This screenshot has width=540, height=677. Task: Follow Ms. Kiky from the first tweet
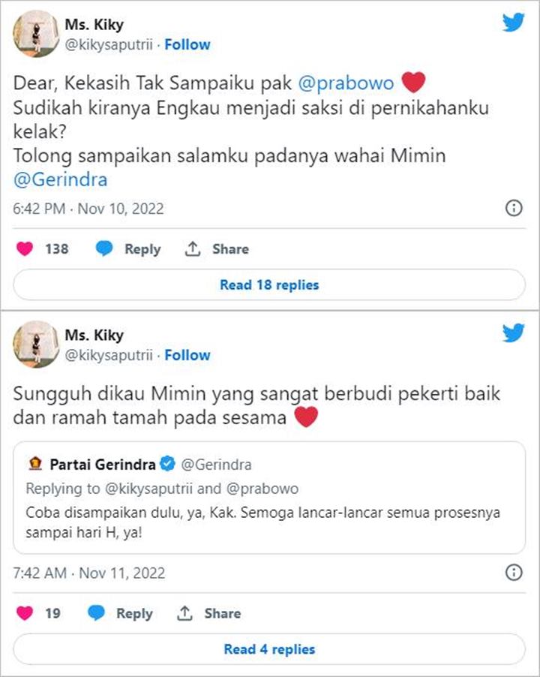click(187, 44)
